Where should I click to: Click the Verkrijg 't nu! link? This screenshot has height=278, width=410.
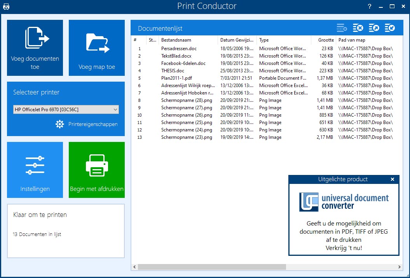tap(344, 248)
